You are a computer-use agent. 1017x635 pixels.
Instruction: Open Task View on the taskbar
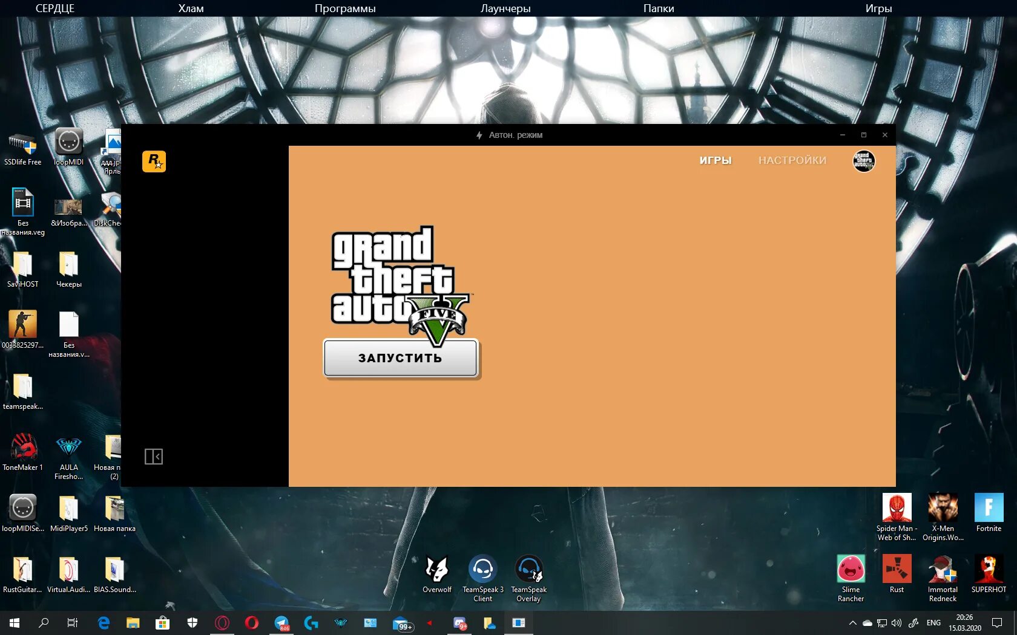[73, 623]
